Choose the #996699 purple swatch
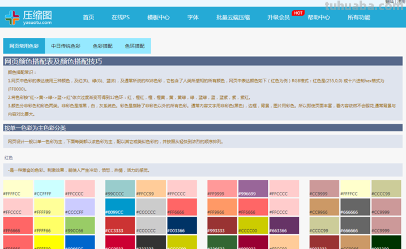 (x=253, y=188)
